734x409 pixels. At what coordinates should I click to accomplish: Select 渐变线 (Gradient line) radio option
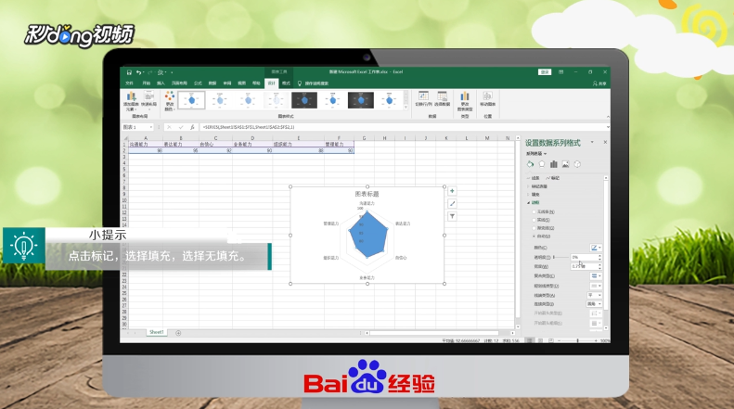coord(534,228)
